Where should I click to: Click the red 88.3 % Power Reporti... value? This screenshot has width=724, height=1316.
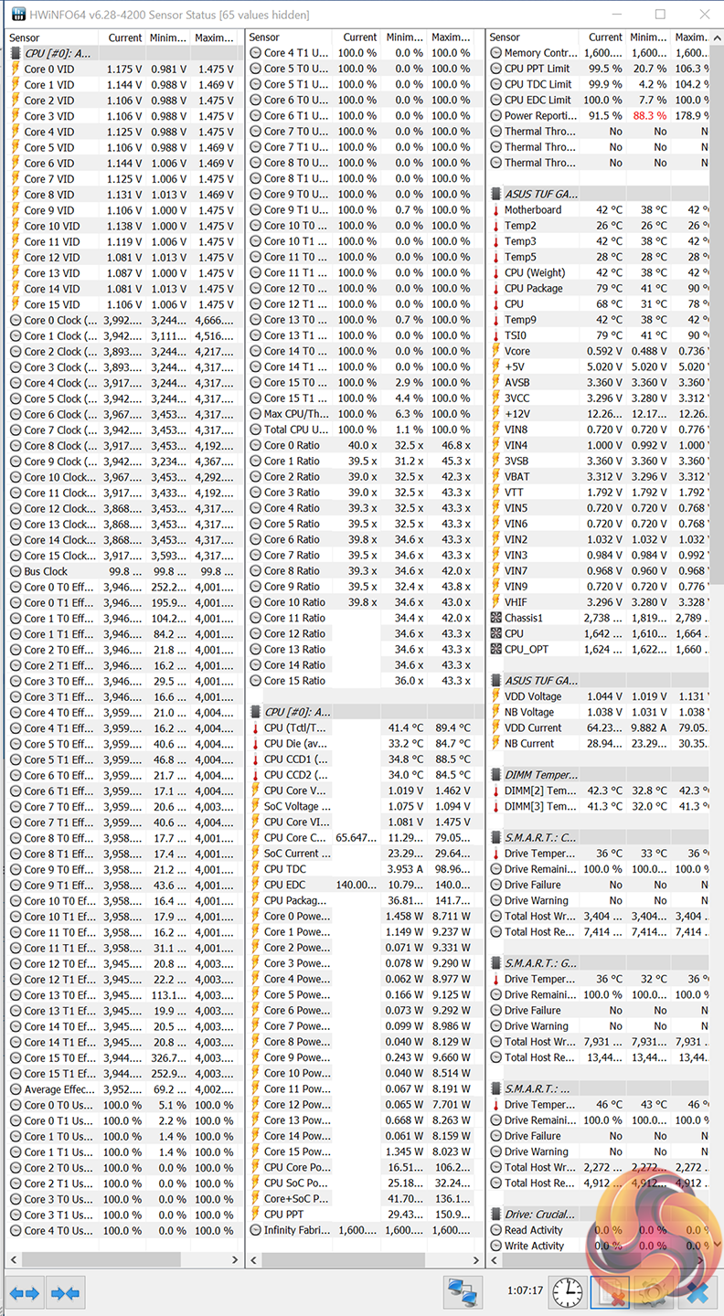649,116
